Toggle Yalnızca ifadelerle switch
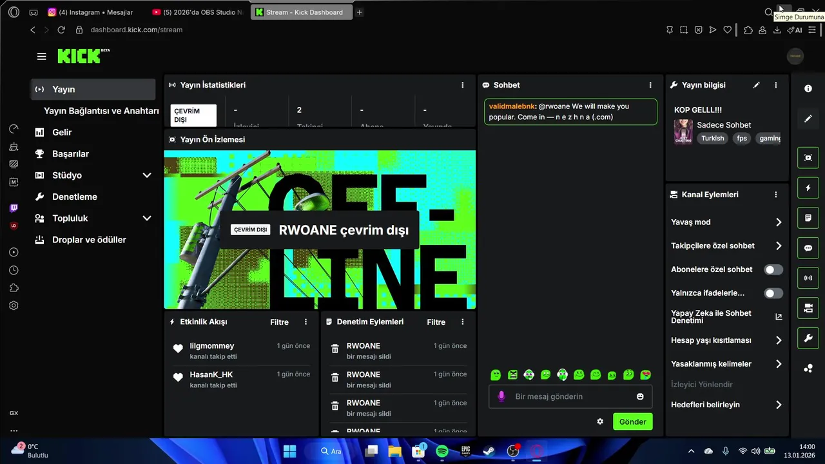The image size is (825, 464). pyautogui.click(x=773, y=293)
